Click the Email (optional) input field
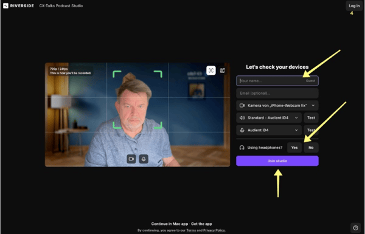This screenshot has height=234, width=365. click(277, 93)
